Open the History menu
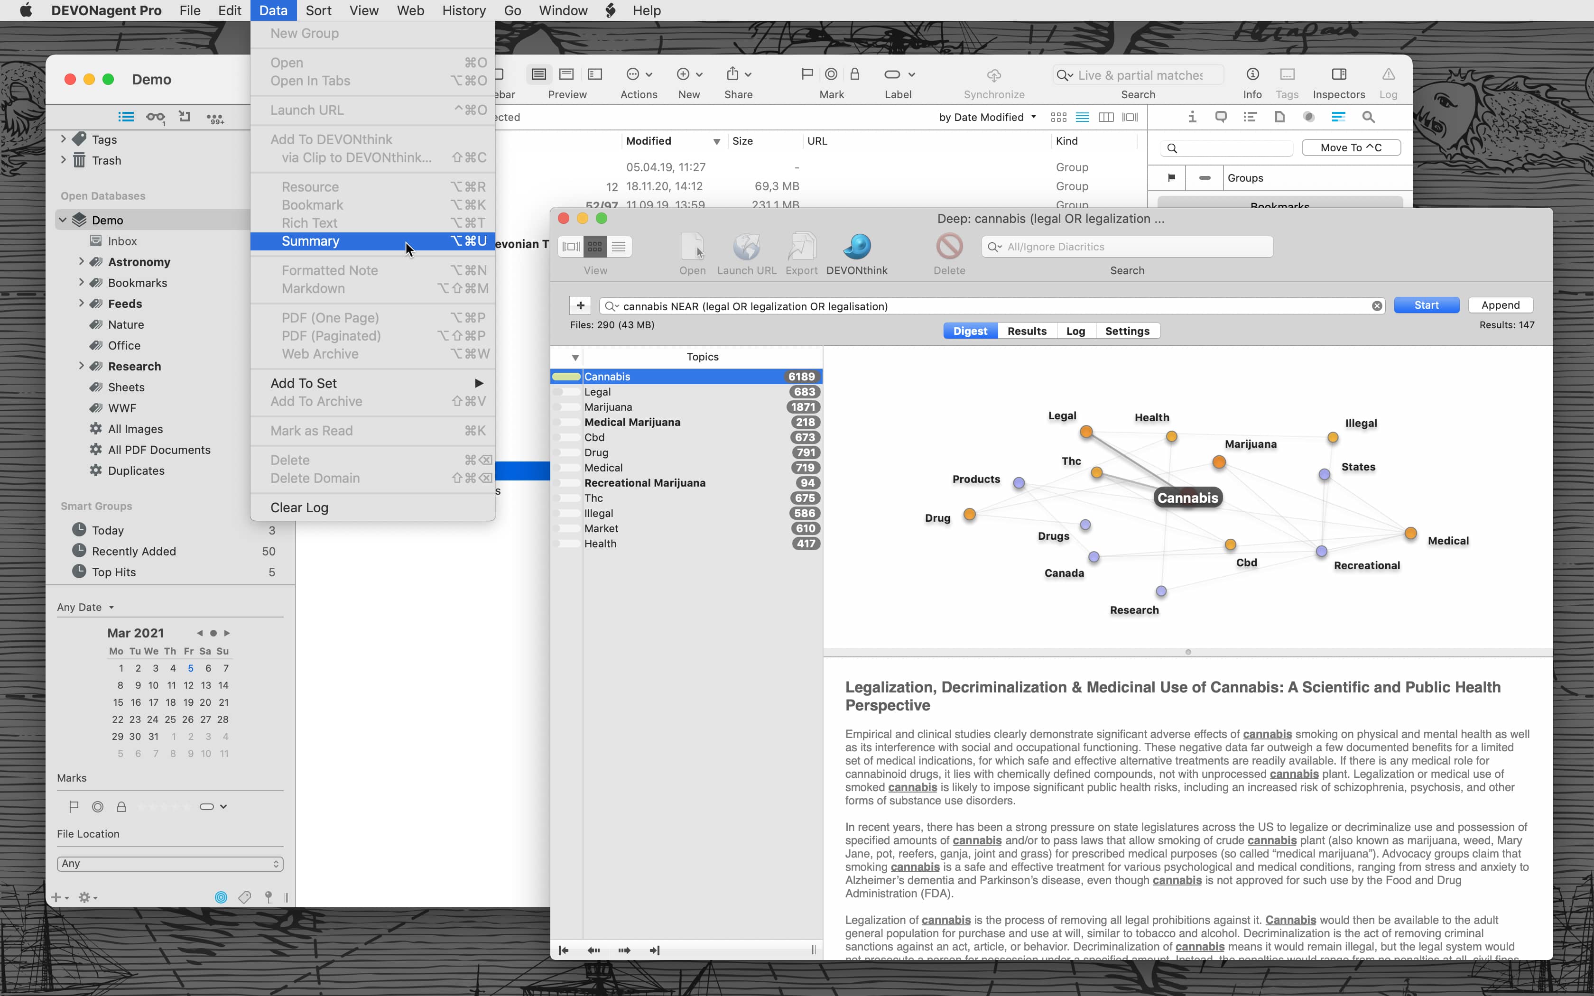Viewport: 1594px width, 996px height. (463, 10)
